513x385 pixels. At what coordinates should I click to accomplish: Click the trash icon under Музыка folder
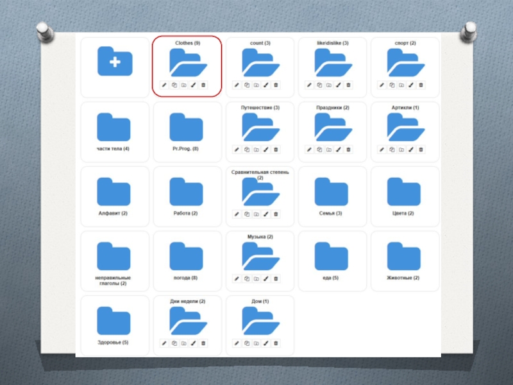pos(276,279)
